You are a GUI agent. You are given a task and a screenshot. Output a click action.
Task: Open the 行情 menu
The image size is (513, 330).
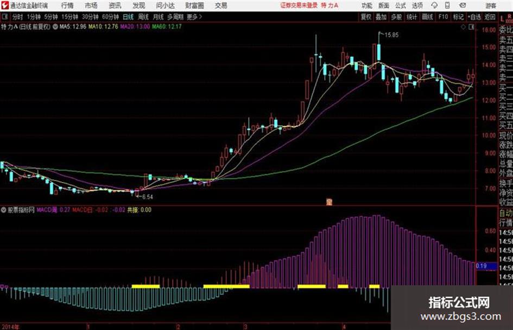tap(67, 5)
